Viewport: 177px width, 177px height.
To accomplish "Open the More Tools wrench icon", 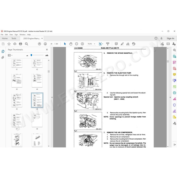I will click(x=174, y=123).
